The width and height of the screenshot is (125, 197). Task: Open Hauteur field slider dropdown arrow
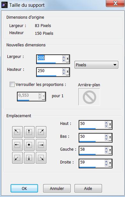pyautogui.click(x=67, y=72)
